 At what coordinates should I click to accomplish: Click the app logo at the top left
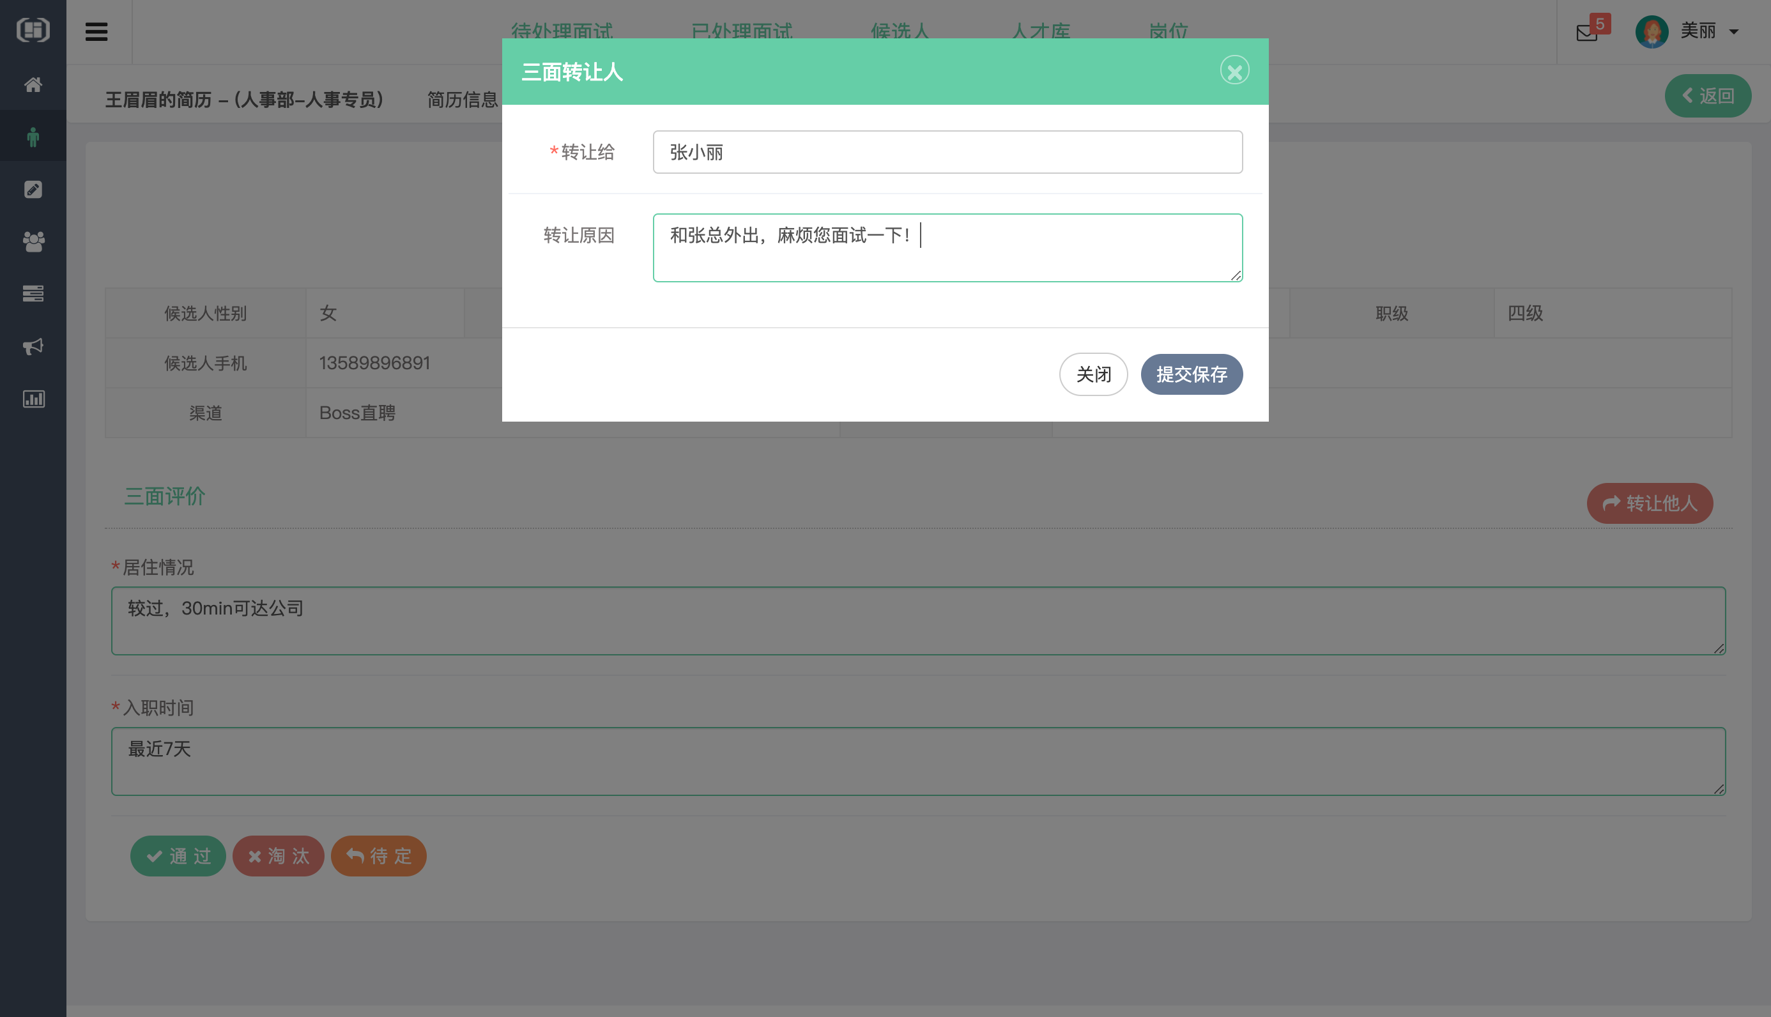33,30
